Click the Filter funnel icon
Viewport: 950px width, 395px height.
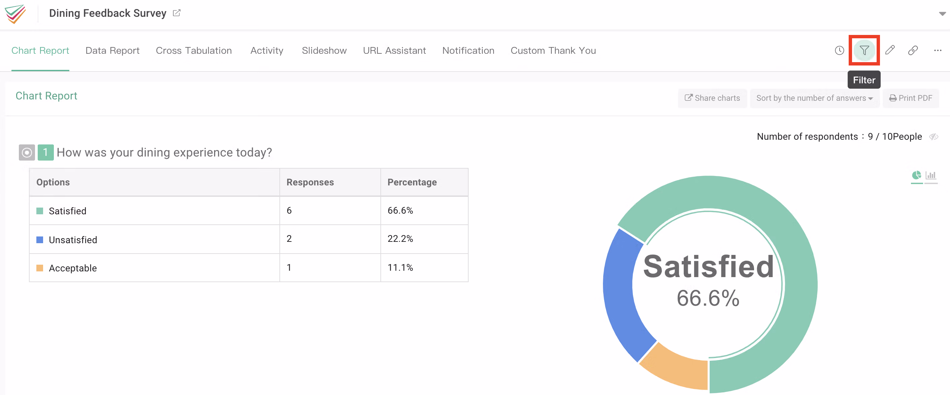[x=864, y=50]
